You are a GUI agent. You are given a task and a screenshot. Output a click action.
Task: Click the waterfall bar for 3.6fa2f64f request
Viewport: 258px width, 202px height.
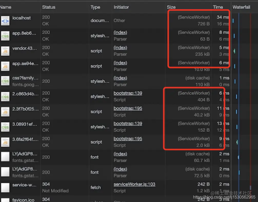[237, 142]
